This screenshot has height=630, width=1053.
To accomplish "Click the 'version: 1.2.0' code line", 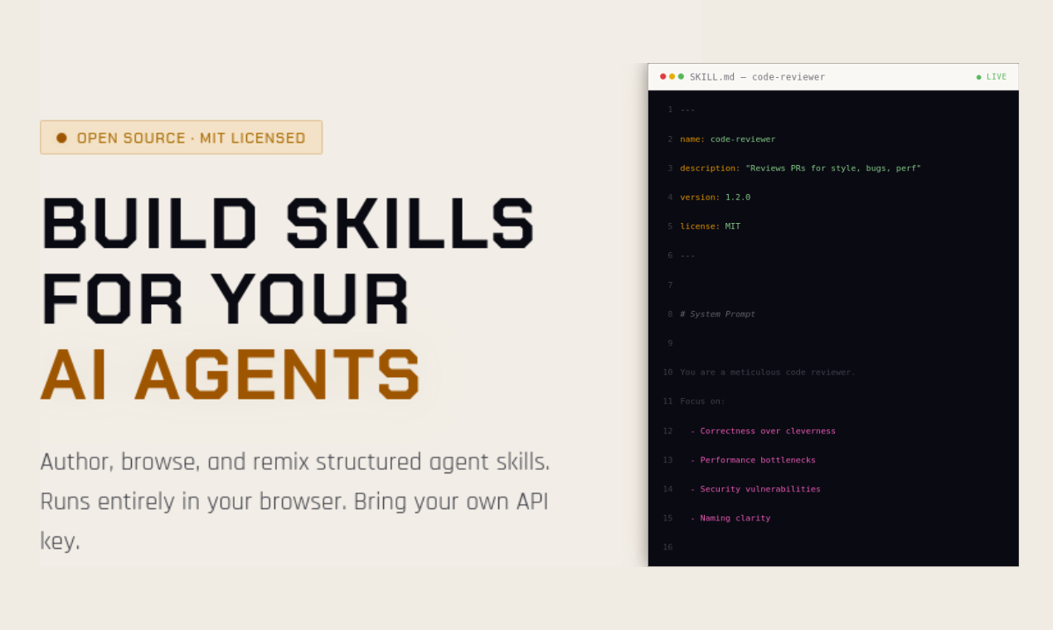I will (x=715, y=197).
